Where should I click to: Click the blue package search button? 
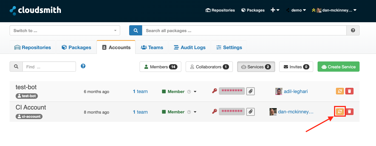[x=135, y=30]
